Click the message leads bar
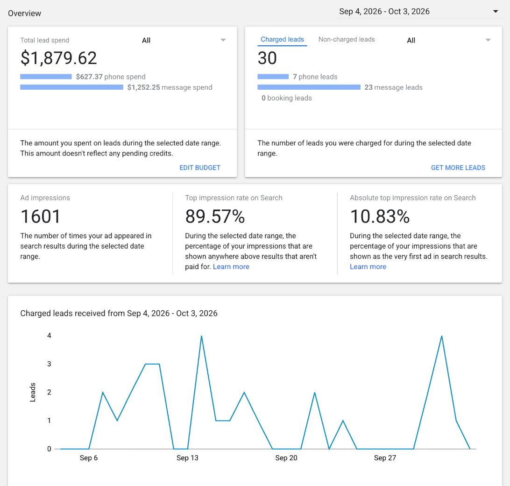Image resolution: width=510 pixels, height=486 pixels. 309,87
